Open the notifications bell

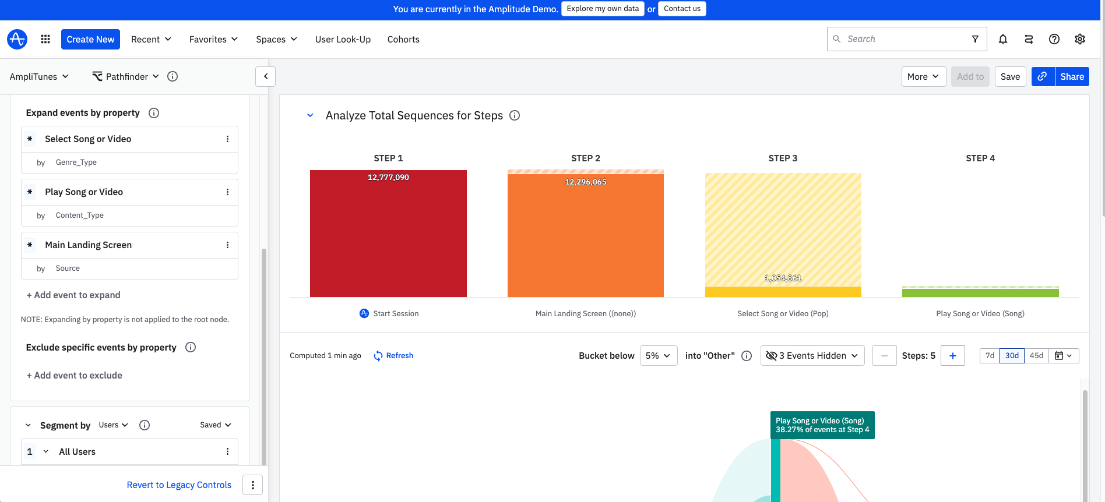(1003, 39)
